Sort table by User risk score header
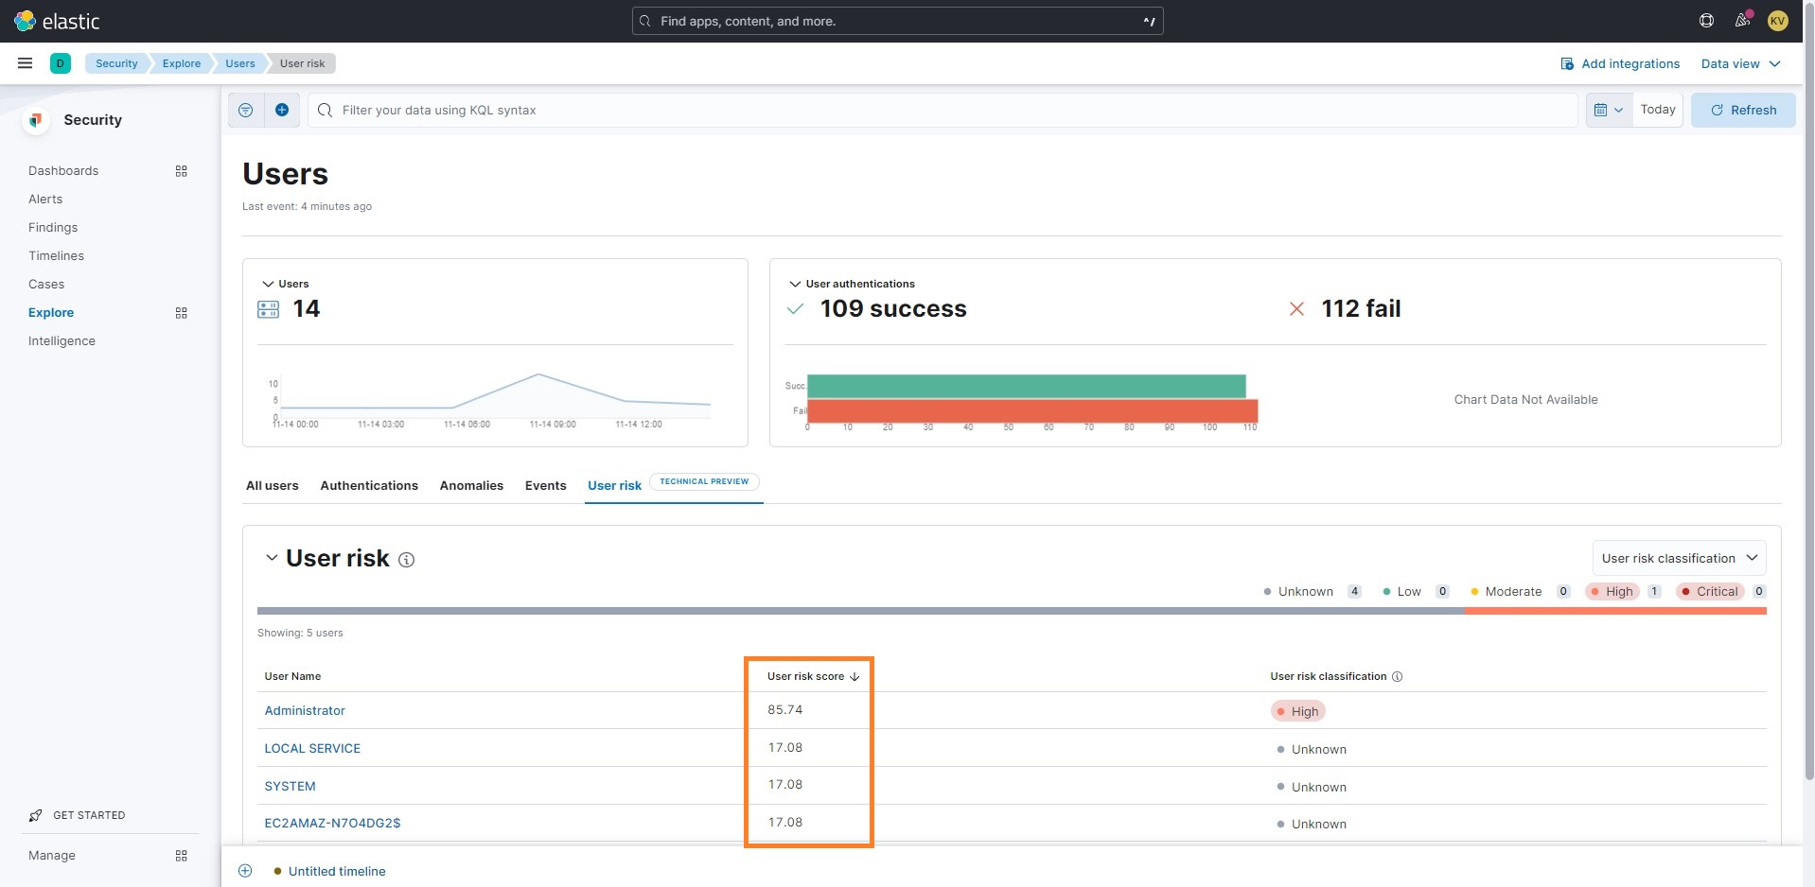Image resolution: width=1815 pixels, height=887 pixels. (805, 676)
